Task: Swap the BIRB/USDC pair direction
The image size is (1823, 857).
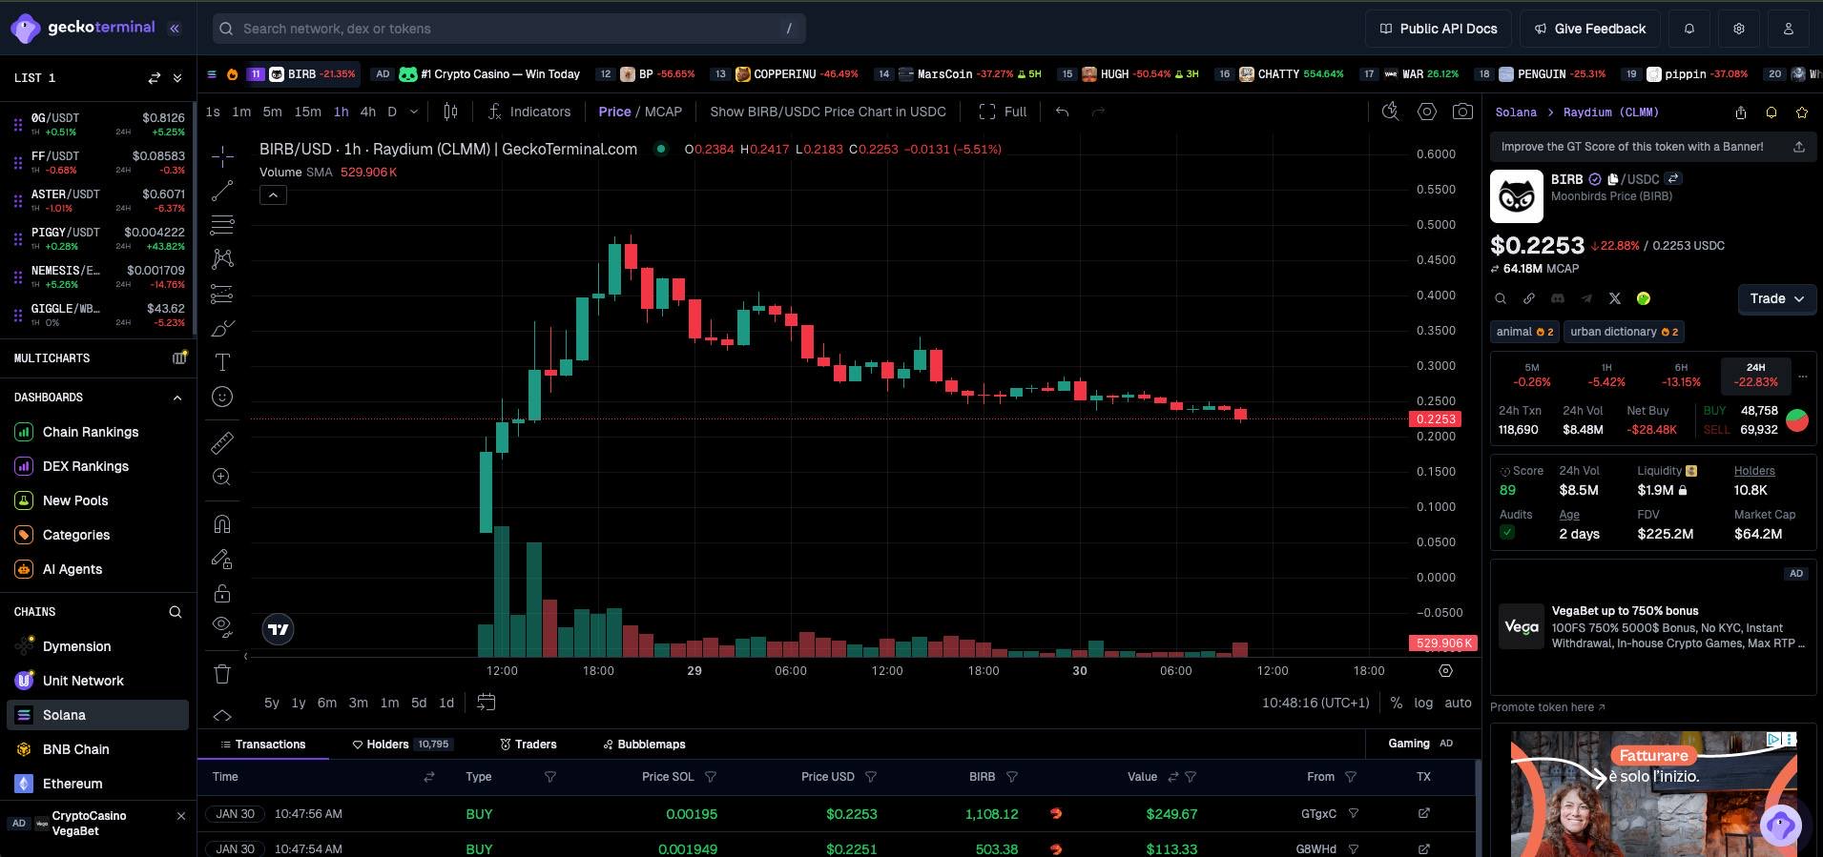Action: pos(1673,178)
